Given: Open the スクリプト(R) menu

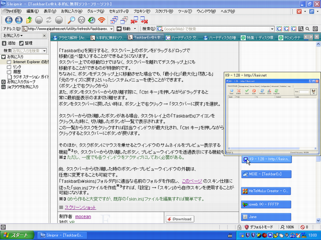Looking at the screenshot, I should click(164, 11).
